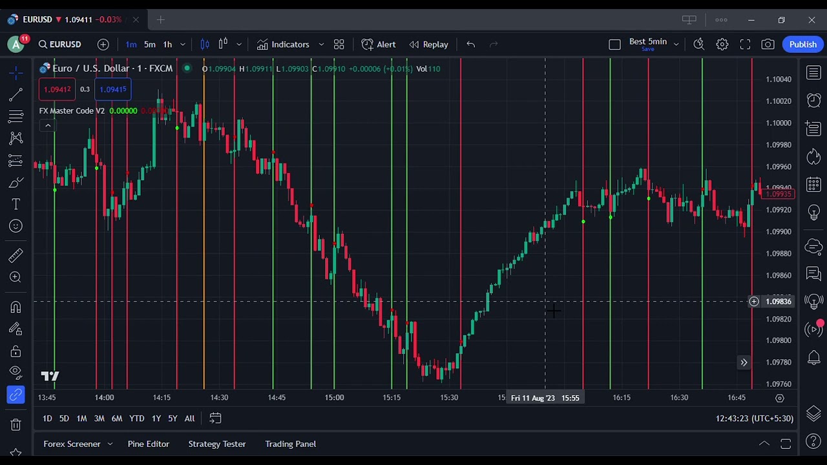The image size is (827, 465).
Task: Open the Forex Screener tab
Action: 72,444
